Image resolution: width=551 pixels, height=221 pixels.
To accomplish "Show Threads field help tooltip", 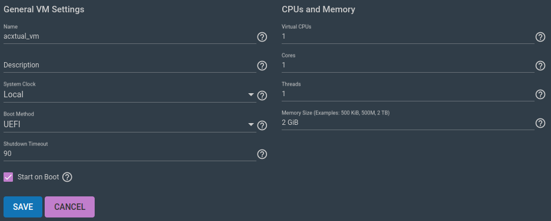I will click(540, 94).
